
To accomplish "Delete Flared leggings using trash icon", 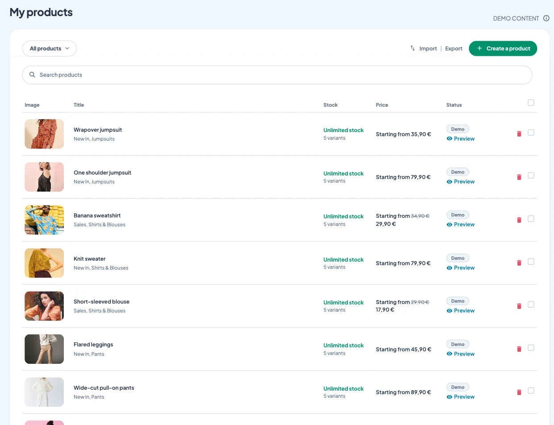I will 519,349.
